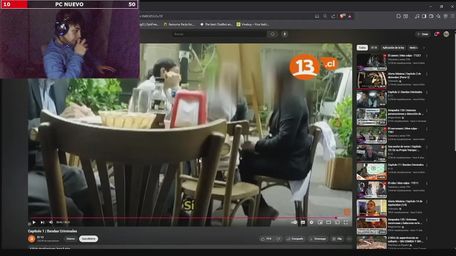Open the Resource Packs for... bookmark
This screenshot has width=456, height=256.
(179, 25)
